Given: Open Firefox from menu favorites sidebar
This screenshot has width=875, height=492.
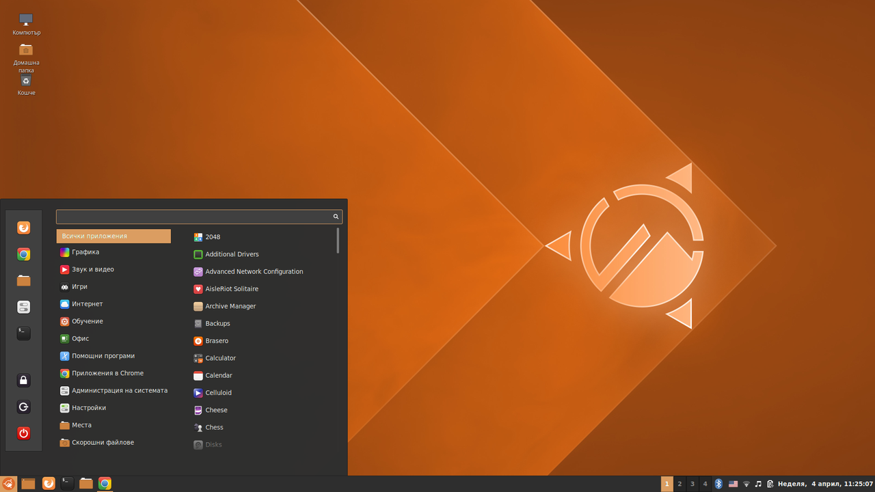Looking at the screenshot, I should [x=23, y=228].
